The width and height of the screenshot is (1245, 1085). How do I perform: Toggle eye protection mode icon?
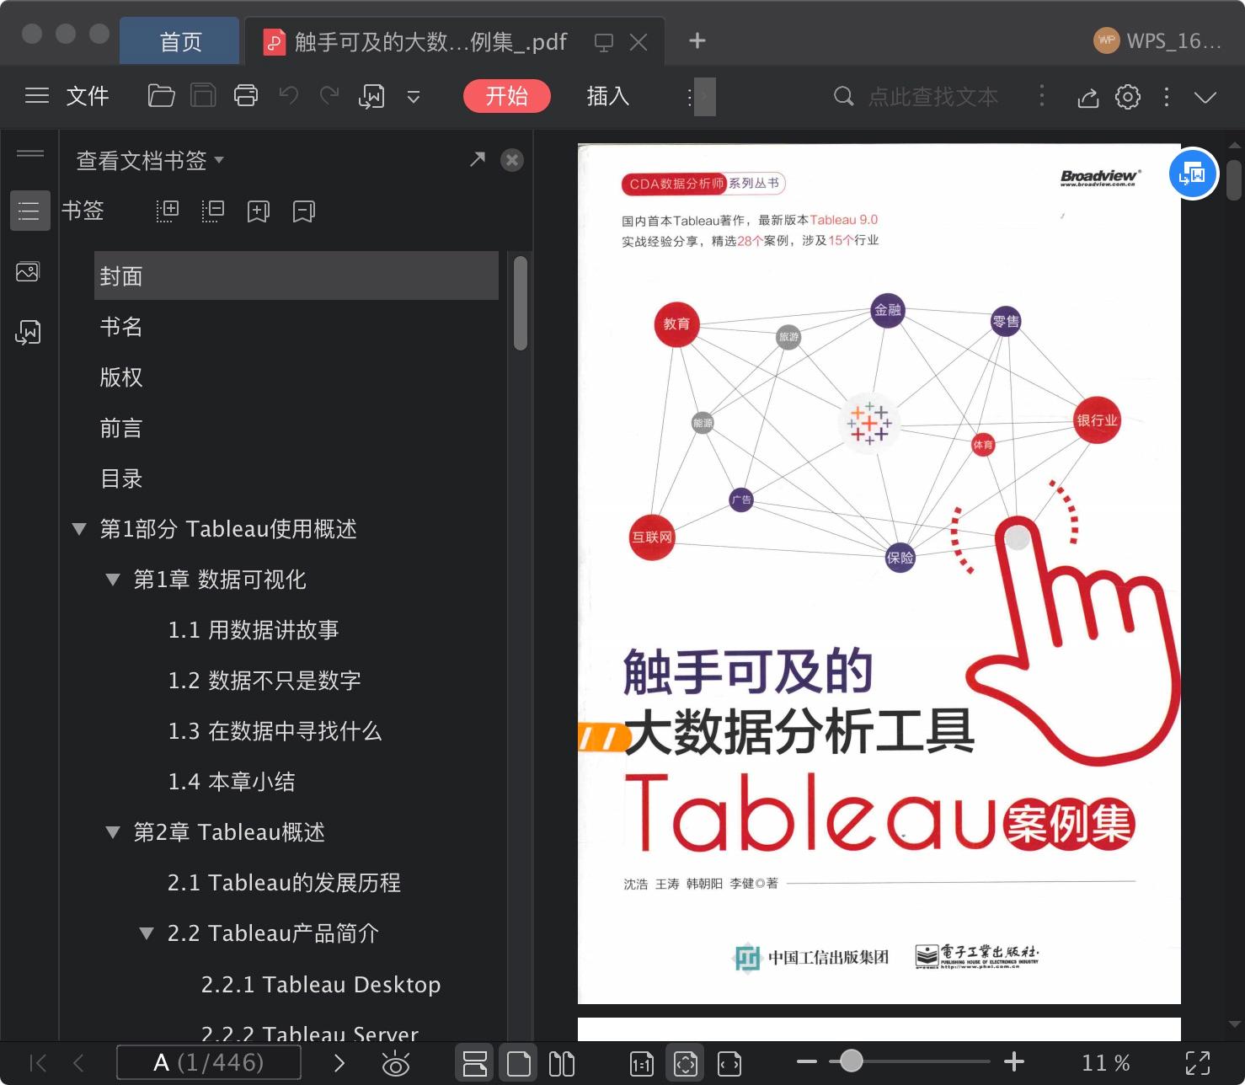(396, 1063)
